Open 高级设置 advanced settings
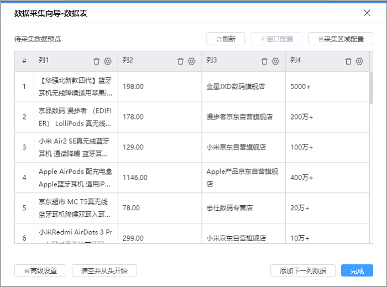Viewport: 387px width, 287px height. click(40, 271)
